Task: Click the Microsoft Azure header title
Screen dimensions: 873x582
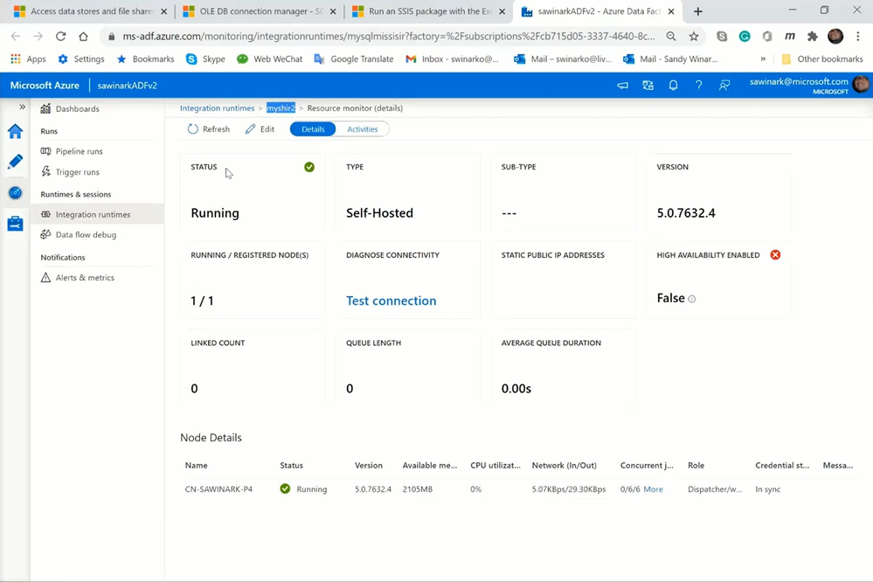Action: [45, 86]
